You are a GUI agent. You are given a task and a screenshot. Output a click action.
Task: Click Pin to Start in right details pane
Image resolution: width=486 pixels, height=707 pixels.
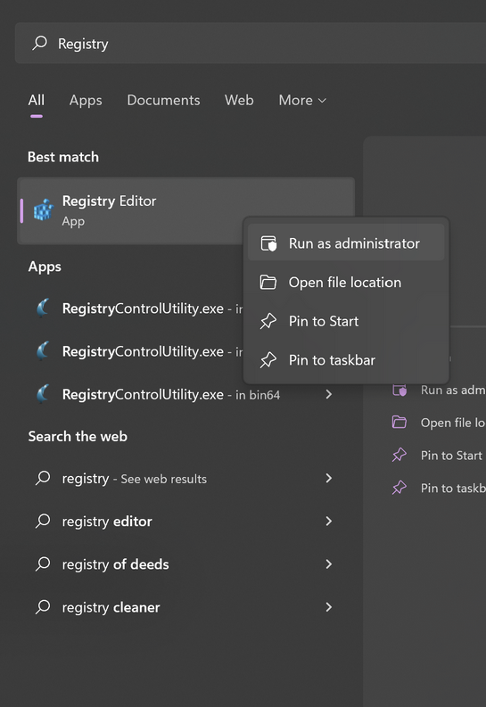(451, 456)
